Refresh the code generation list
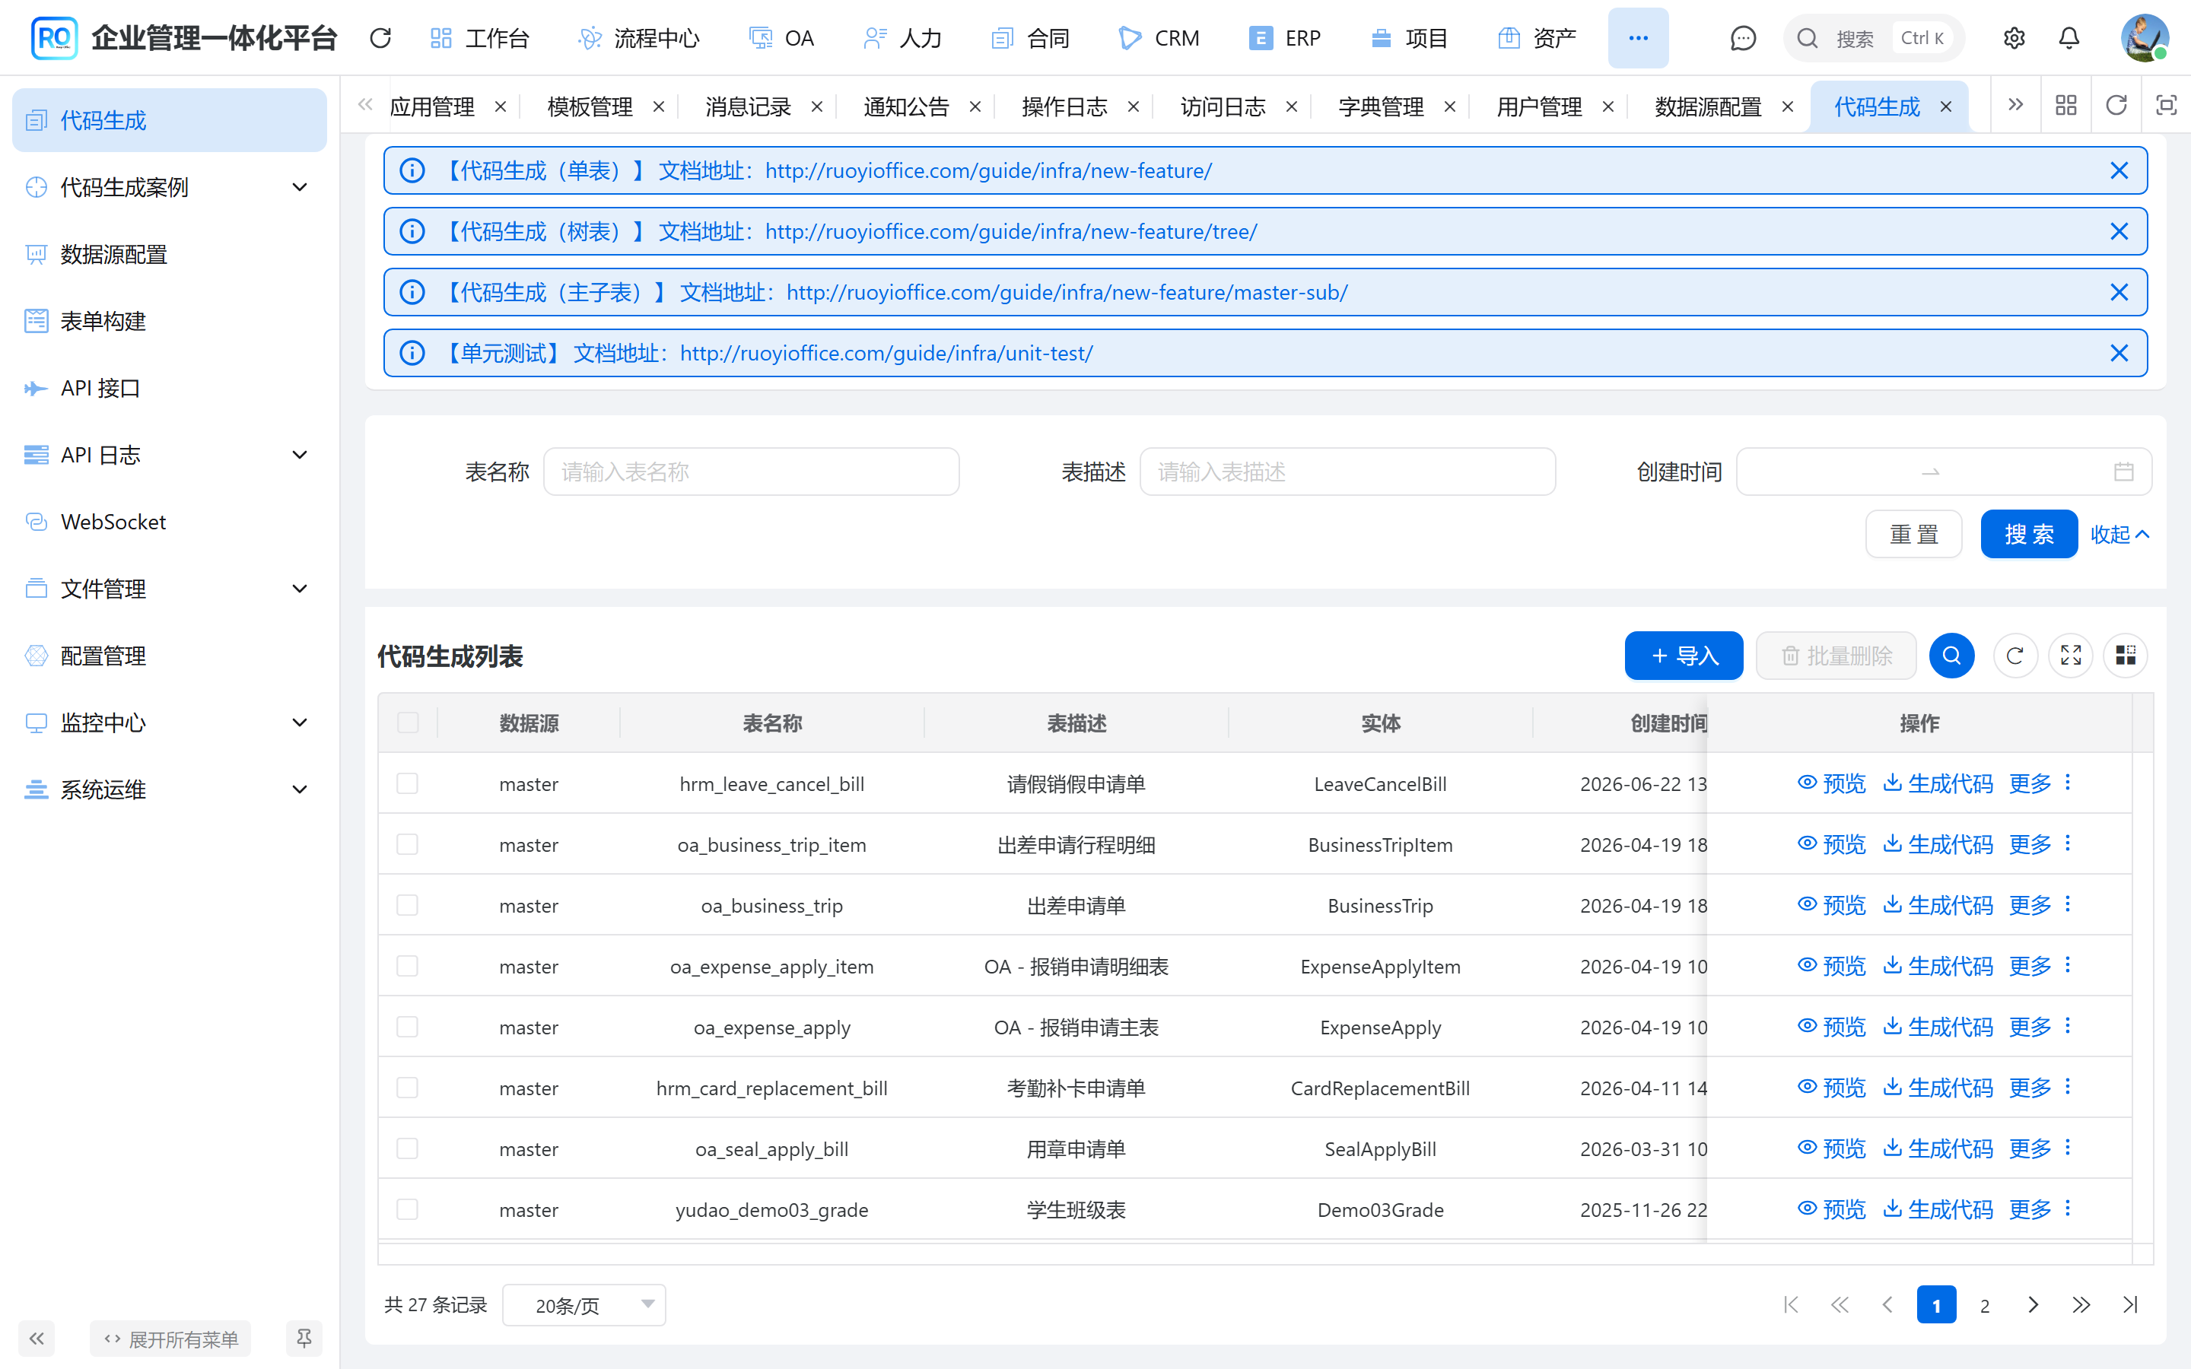This screenshot has width=2191, height=1369. (x=2015, y=656)
